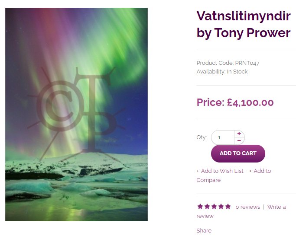Image resolution: width=296 pixels, height=239 pixels.
Task: Click the Product Code PRNT047 text
Action: [228, 63]
